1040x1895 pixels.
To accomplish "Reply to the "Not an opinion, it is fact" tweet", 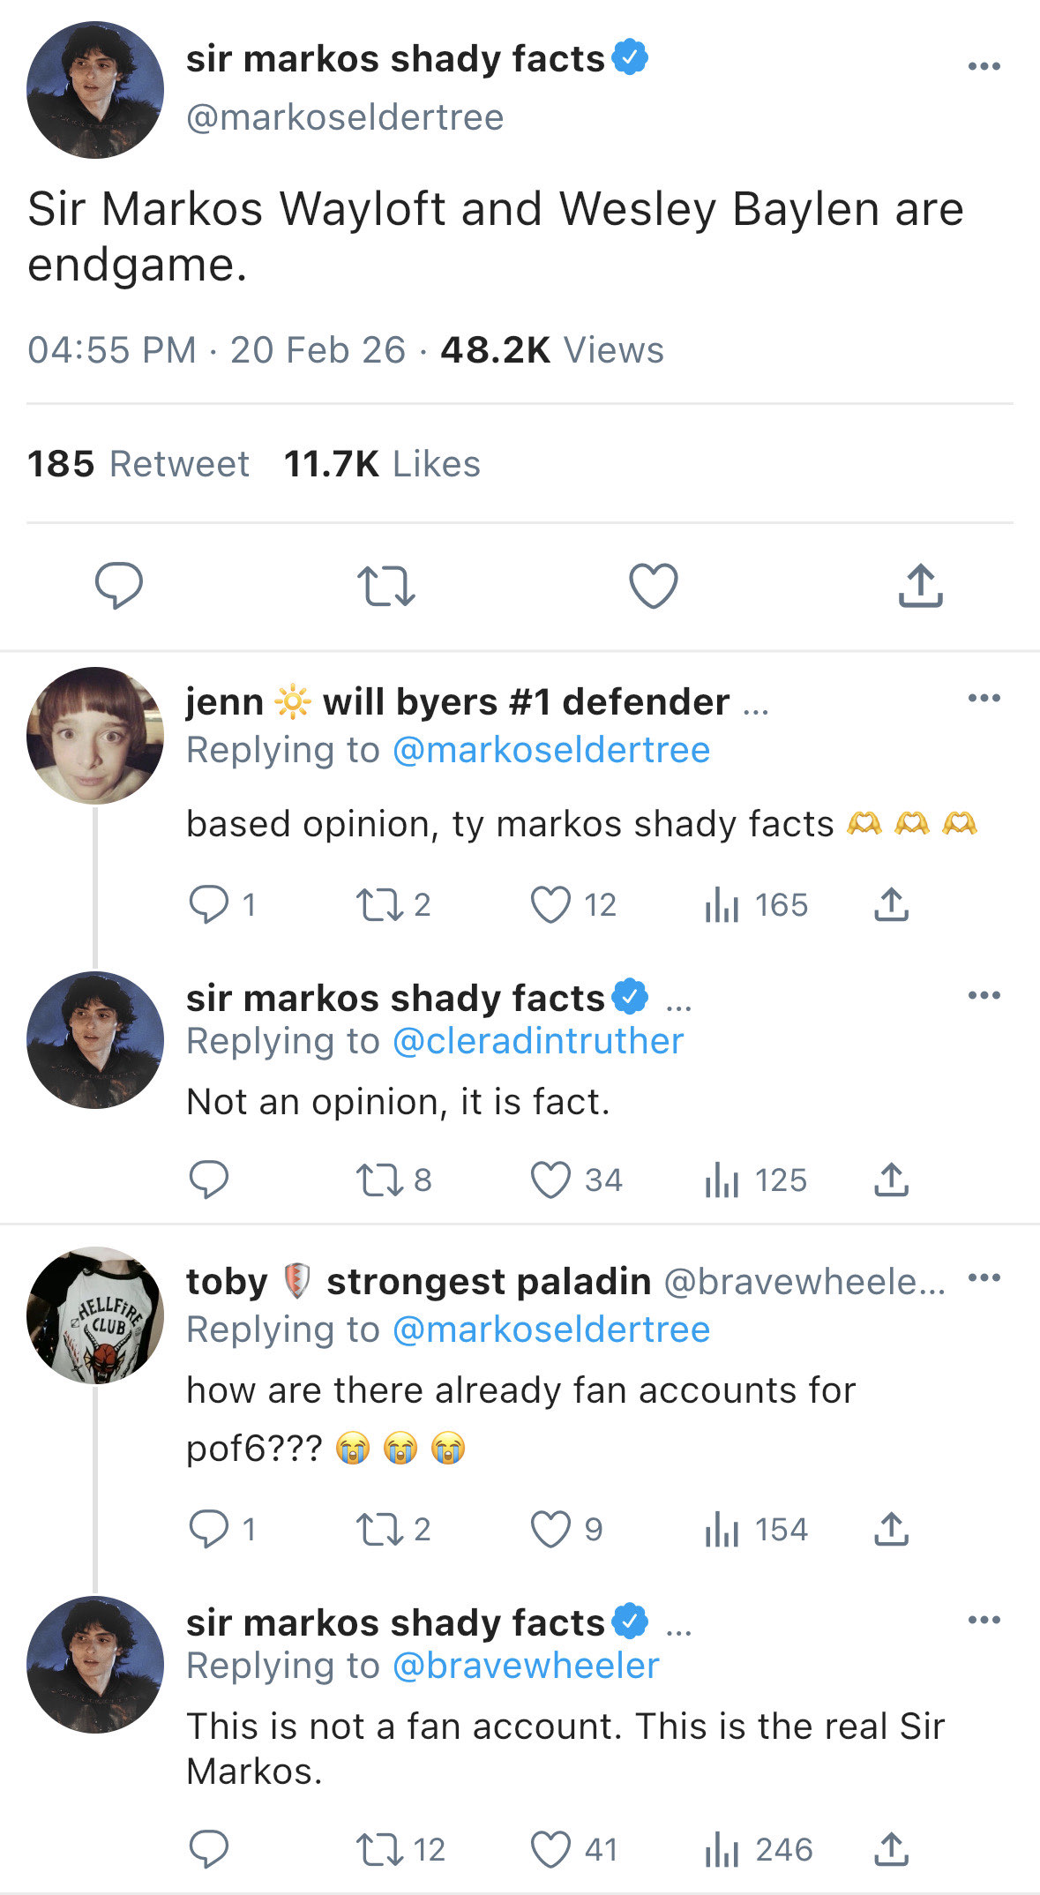I will pos(209,1180).
